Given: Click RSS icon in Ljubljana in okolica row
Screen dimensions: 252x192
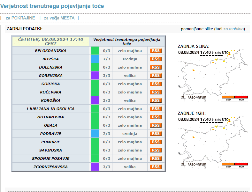Looking at the screenshot, I should [x=156, y=109].
